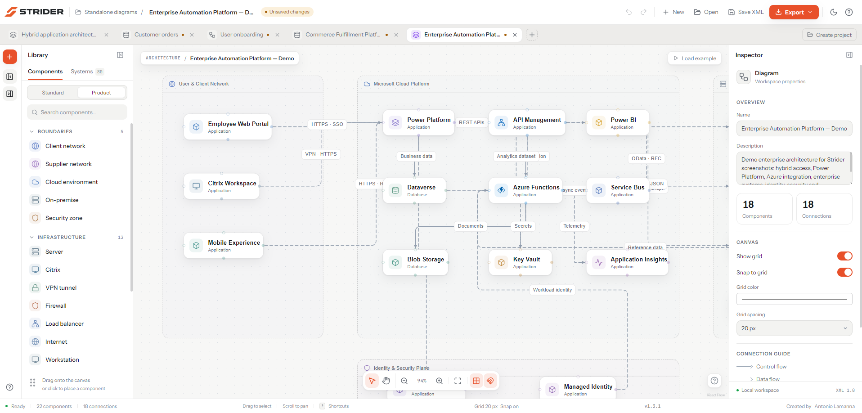The height and width of the screenshot is (413, 862).
Task: Open the Systems library tab
Action: pyautogui.click(x=87, y=72)
